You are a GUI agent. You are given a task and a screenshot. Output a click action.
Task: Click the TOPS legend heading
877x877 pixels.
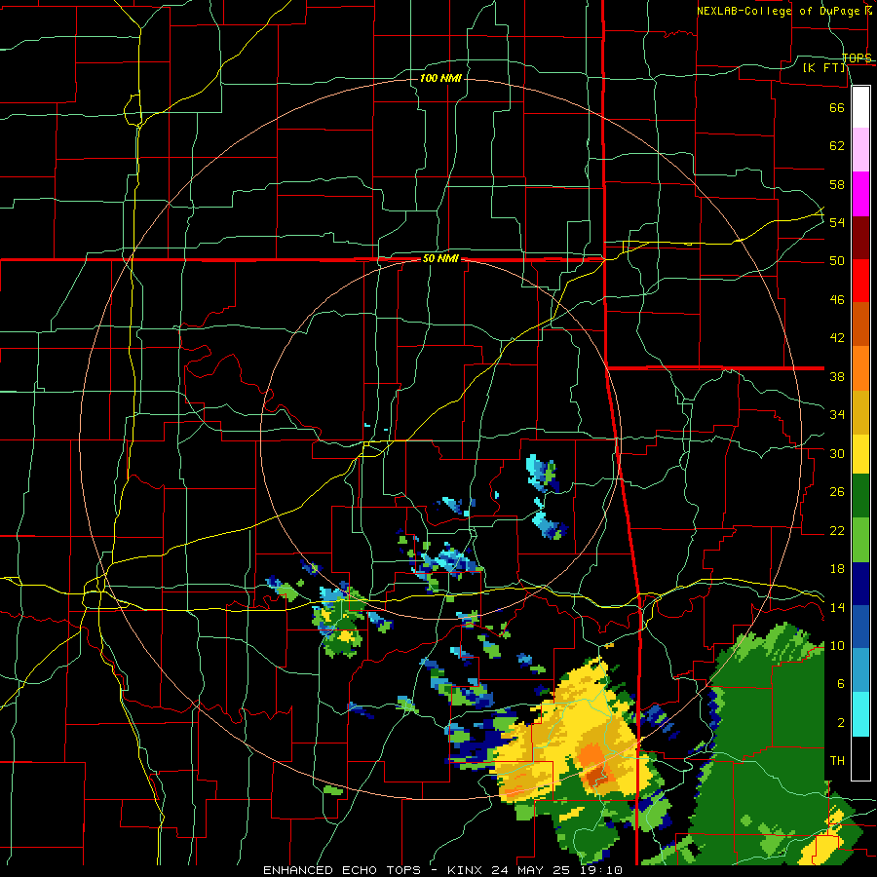point(857,57)
